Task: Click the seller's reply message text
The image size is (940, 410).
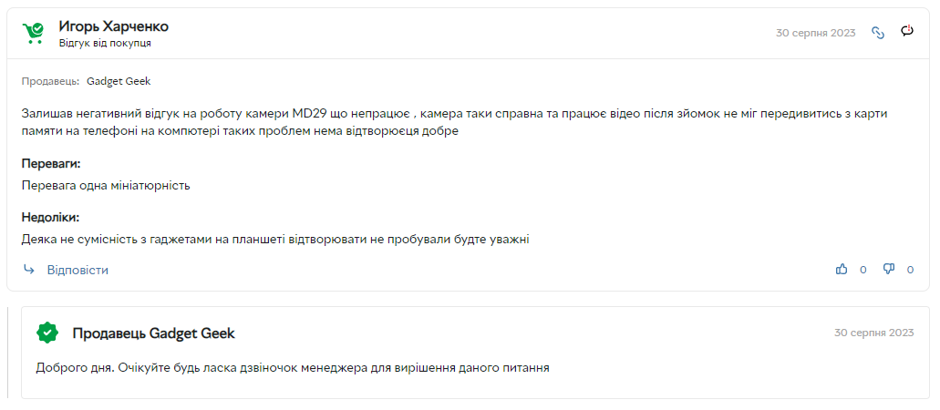Action: click(293, 368)
